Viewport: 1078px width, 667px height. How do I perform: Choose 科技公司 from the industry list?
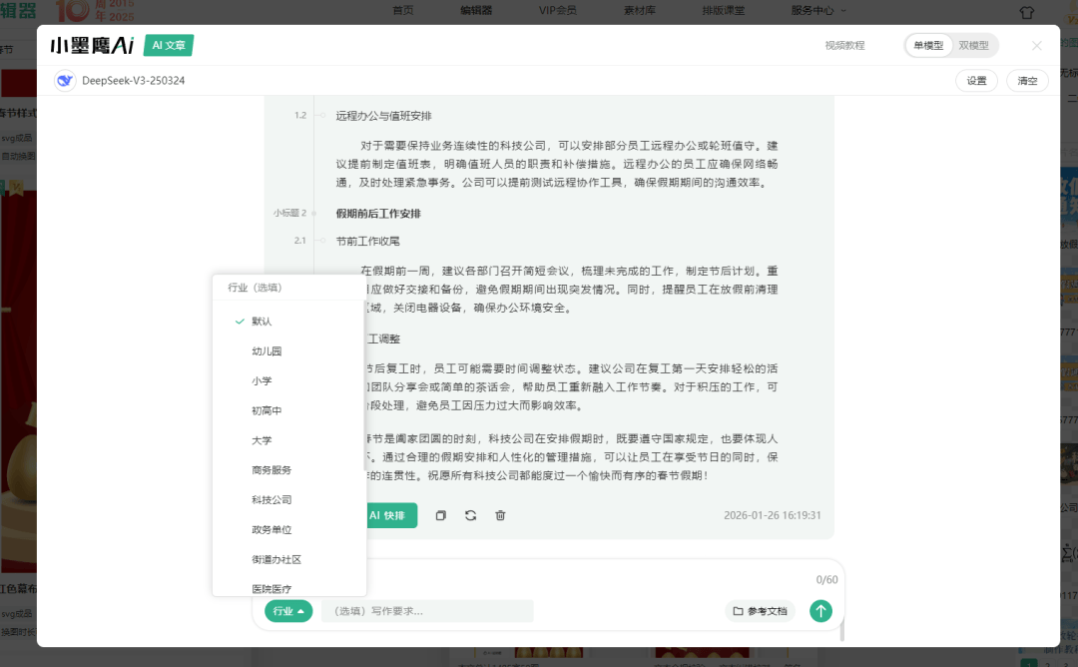pyautogui.click(x=271, y=499)
